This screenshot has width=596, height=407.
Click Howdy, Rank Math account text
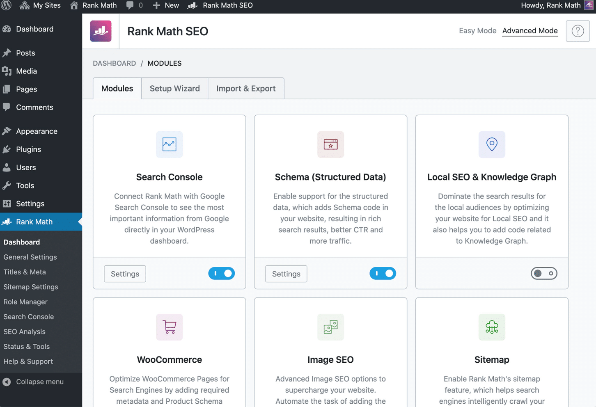point(551,5)
